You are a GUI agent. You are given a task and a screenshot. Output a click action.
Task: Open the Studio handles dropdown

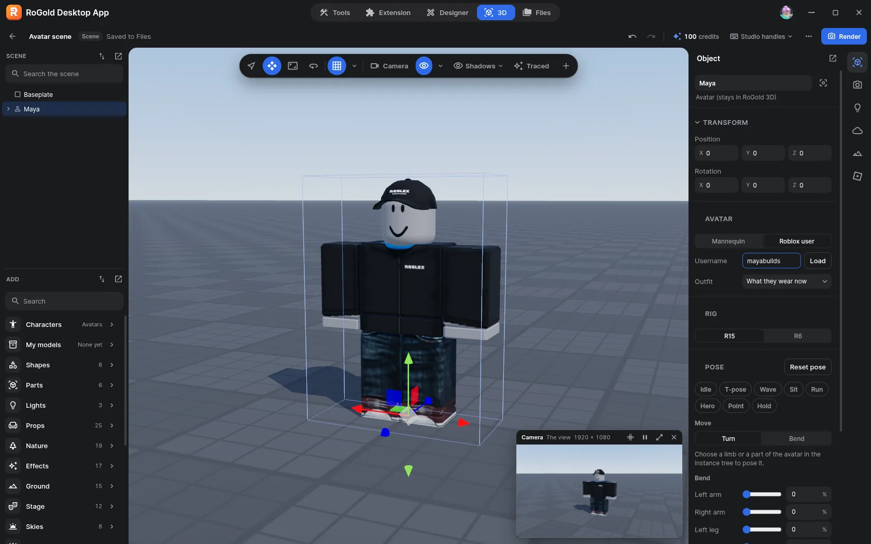coord(761,36)
